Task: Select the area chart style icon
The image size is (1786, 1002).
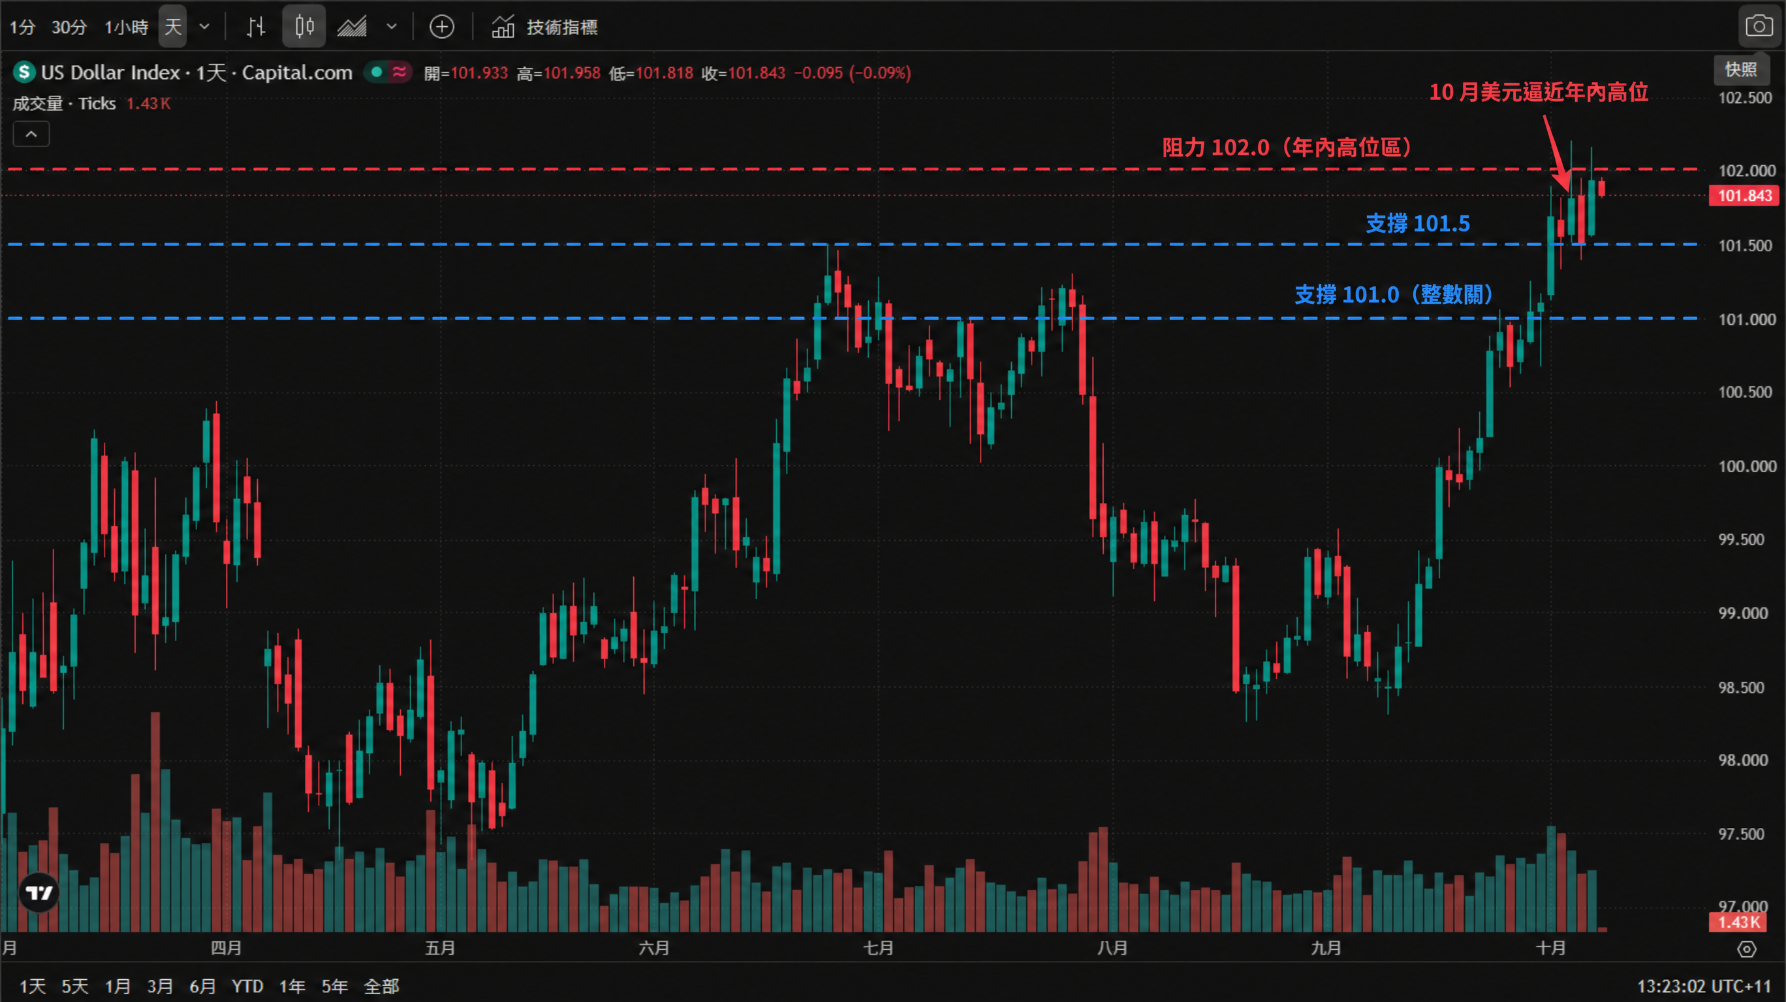Action: [x=352, y=27]
